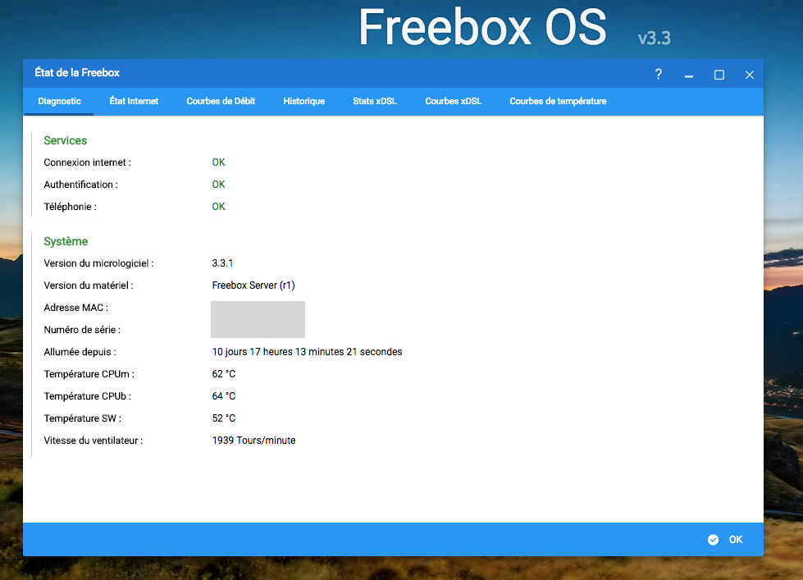Go to the Historique tab
The image size is (803, 580).
[304, 101]
